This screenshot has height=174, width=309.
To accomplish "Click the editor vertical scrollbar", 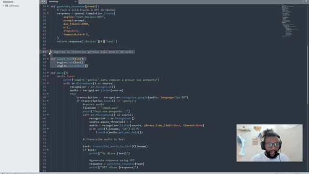I will [x=308, y=75].
